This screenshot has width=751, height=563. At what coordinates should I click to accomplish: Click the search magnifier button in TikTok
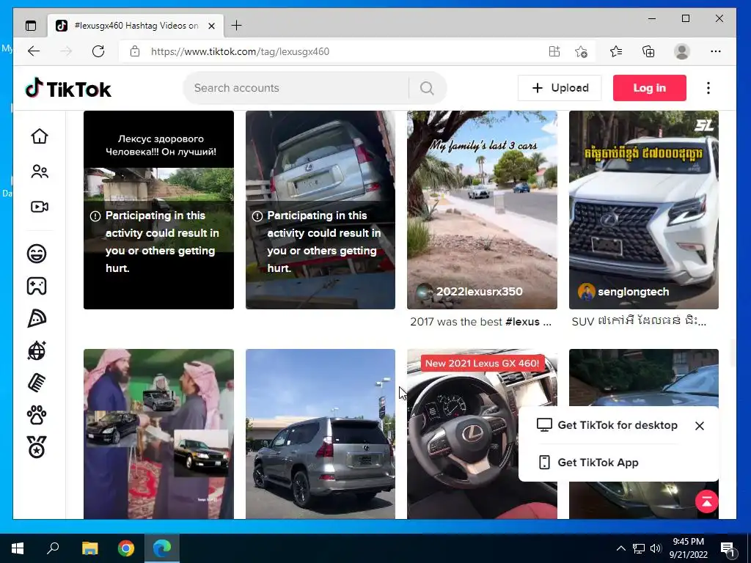(427, 88)
